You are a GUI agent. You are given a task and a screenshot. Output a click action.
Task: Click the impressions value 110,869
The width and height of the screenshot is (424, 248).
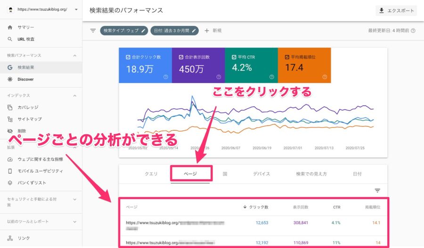(301, 243)
